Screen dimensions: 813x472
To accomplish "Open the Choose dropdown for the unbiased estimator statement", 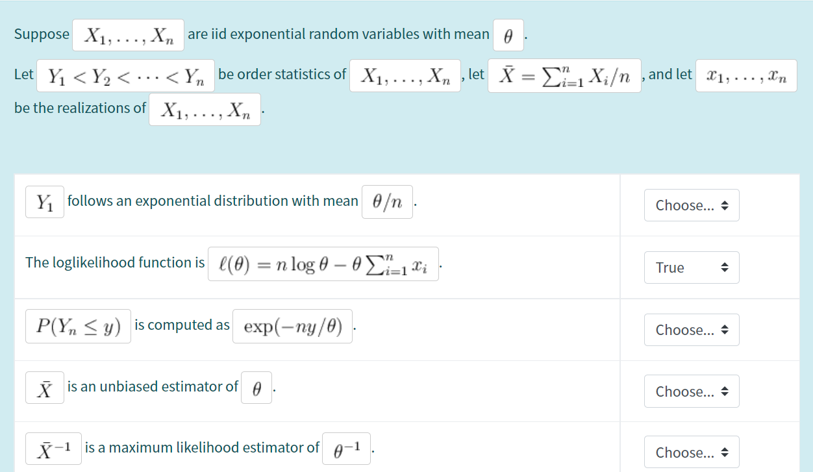I will 691,391.
